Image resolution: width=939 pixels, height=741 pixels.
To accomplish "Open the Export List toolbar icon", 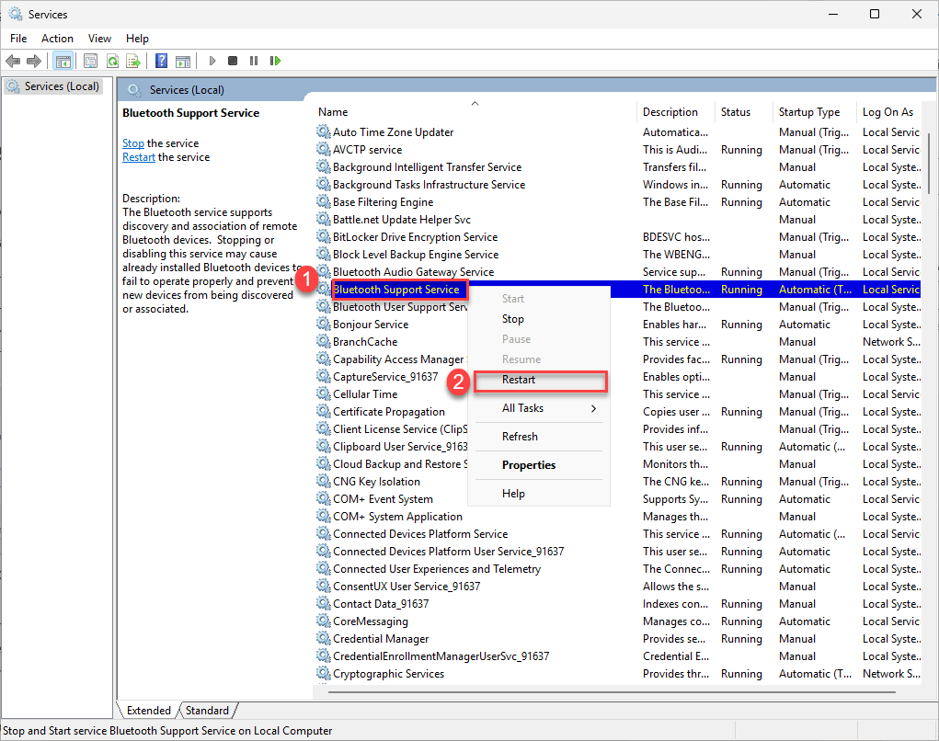I will pos(134,61).
